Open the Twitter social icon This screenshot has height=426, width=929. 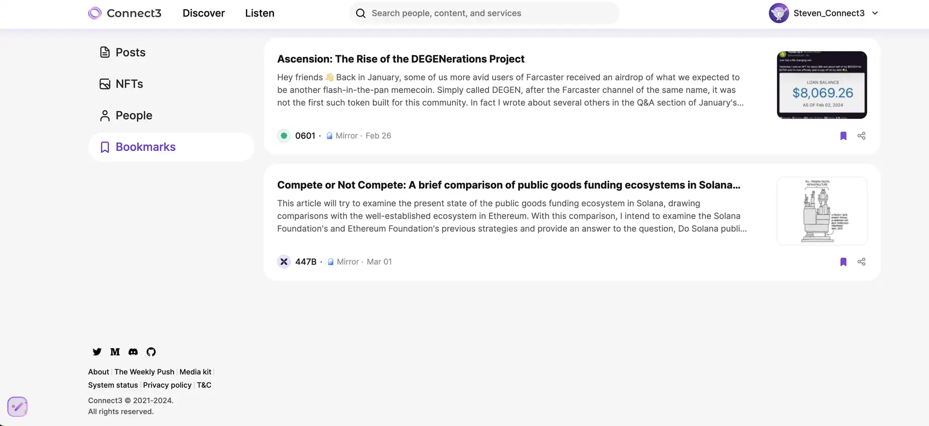click(x=97, y=352)
